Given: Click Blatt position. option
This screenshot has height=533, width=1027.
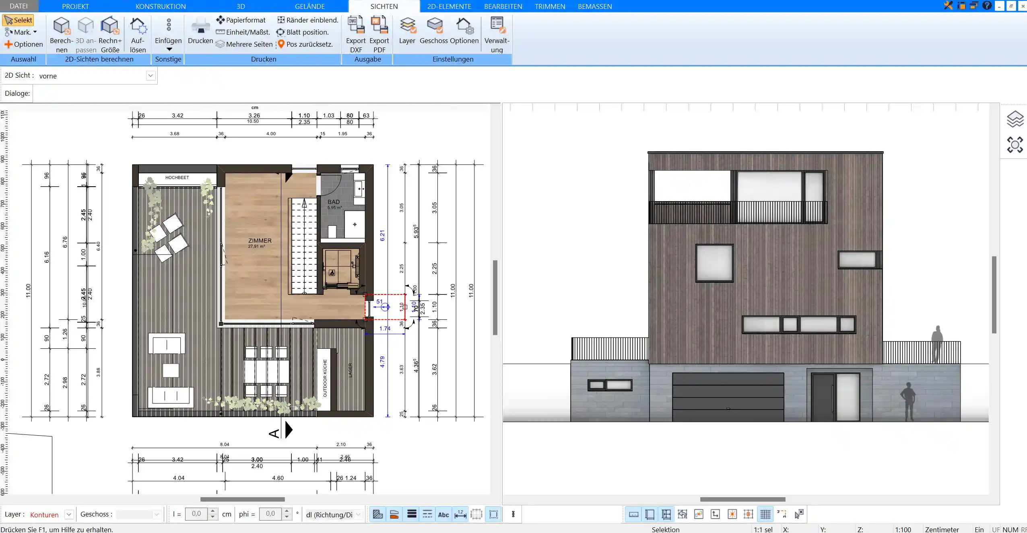Looking at the screenshot, I should pos(303,32).
